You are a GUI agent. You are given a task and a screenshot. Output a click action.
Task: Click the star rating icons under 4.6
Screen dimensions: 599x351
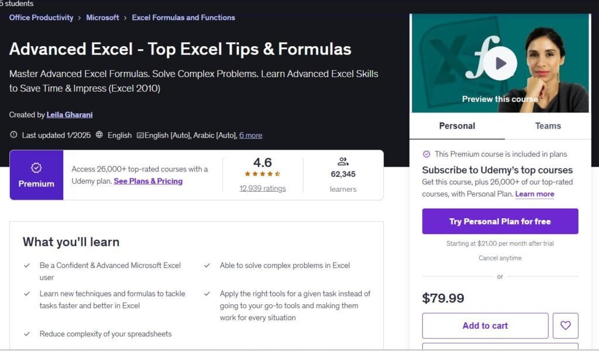[262, 173]
